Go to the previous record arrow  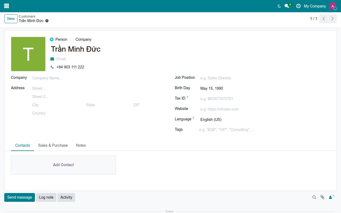(x=324, y=19)
